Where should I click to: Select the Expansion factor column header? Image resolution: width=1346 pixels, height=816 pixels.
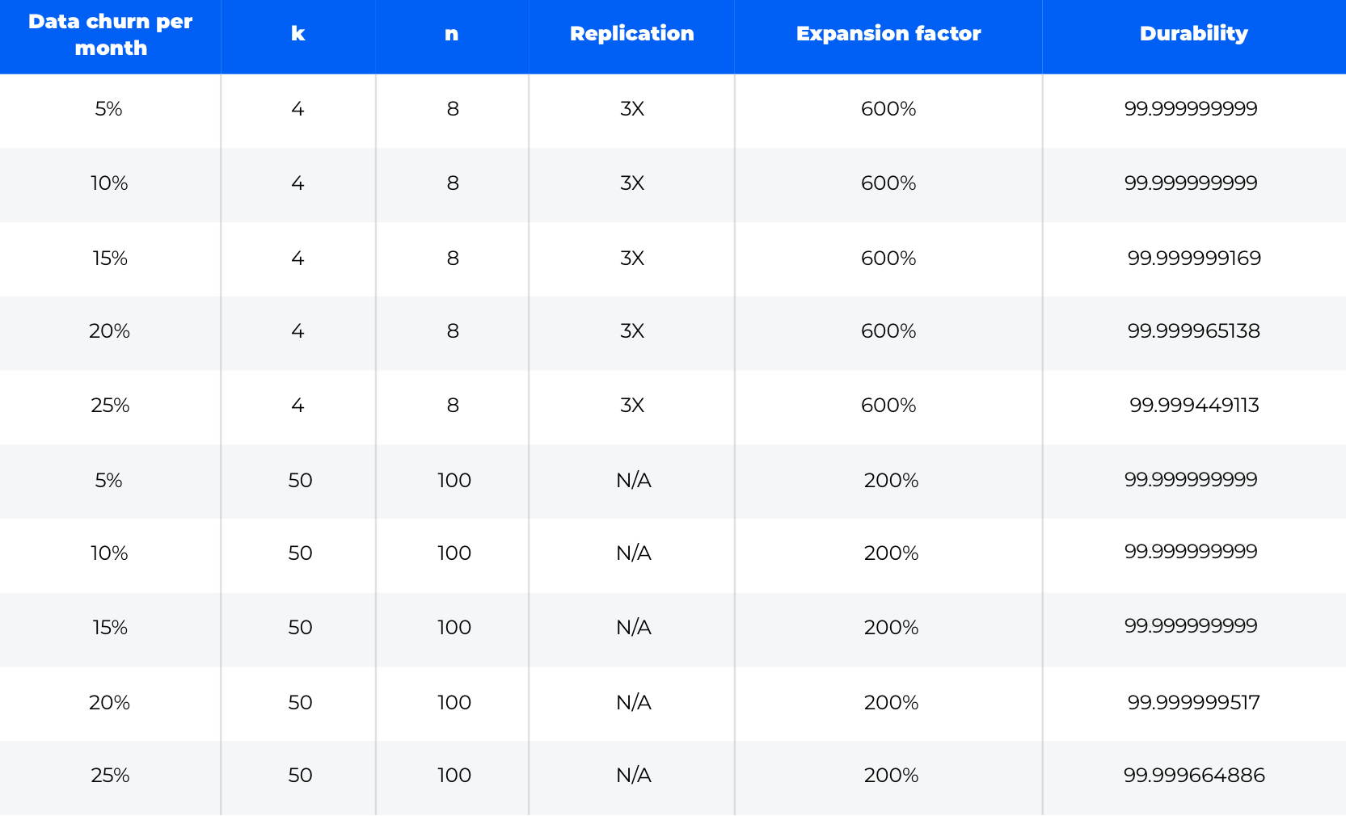tap(888, 34)
